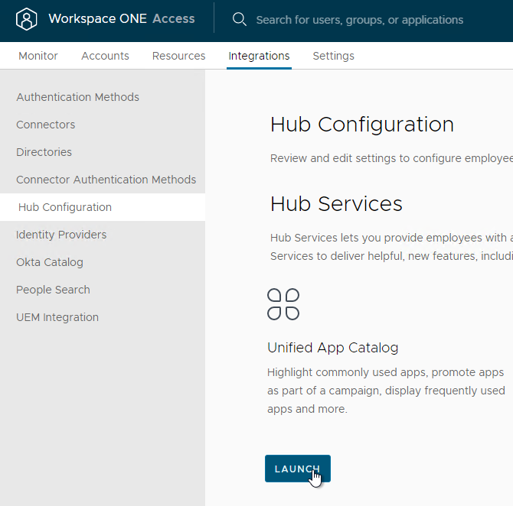Image resolution: width=513 pixels, height=506 pixels.
Task: Go to the Settings tab
Action: click(x=333, y=56)
